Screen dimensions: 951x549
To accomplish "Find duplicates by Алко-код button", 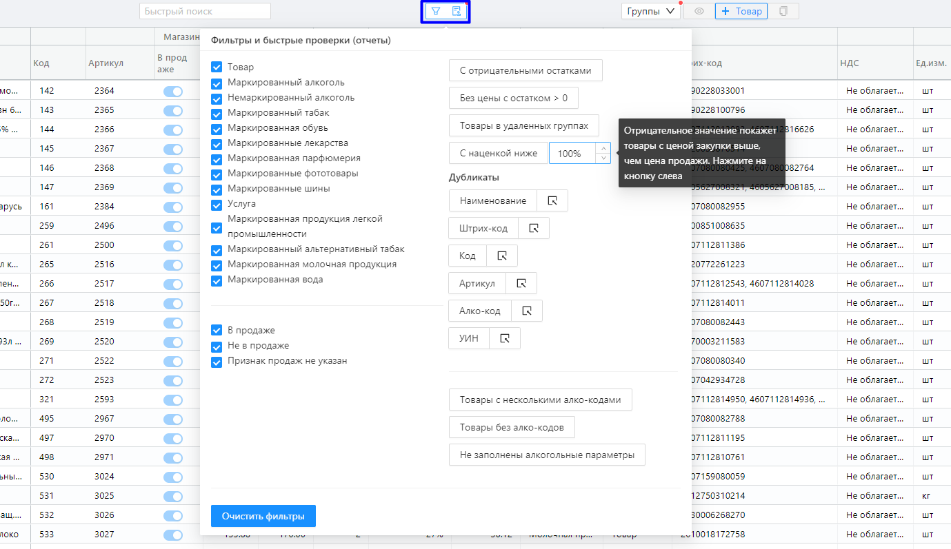I will click(x=480, y=311).
